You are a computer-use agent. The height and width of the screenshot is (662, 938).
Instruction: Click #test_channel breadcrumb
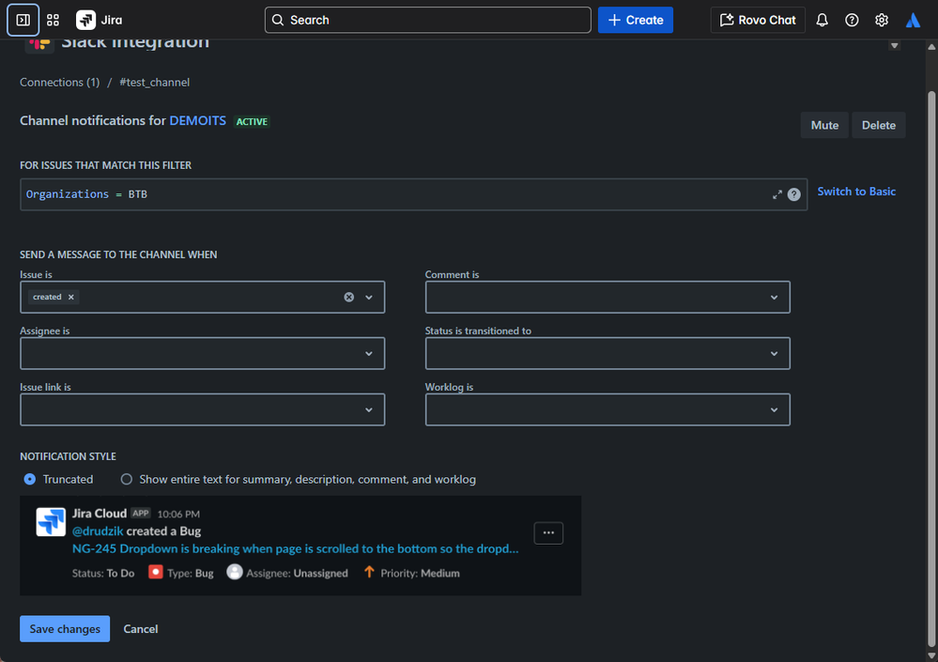click(154, 82)
